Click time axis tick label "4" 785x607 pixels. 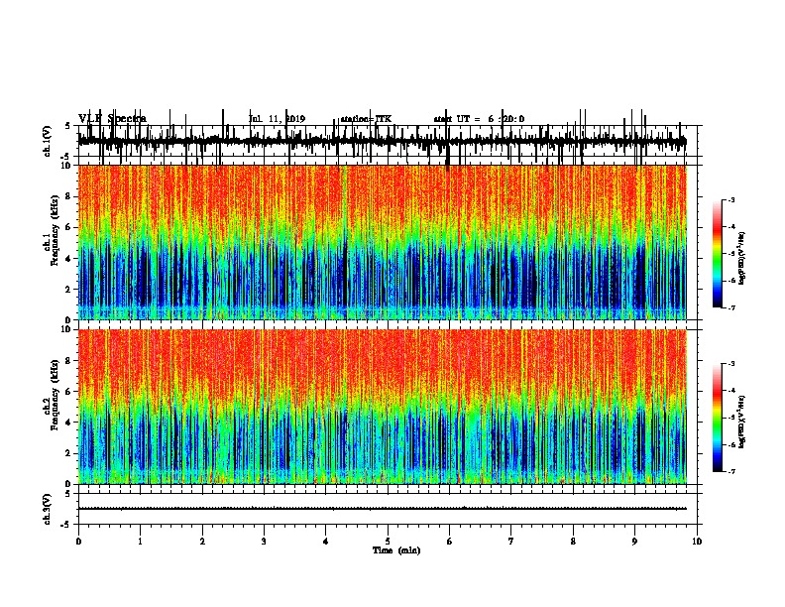coord(326,542)
